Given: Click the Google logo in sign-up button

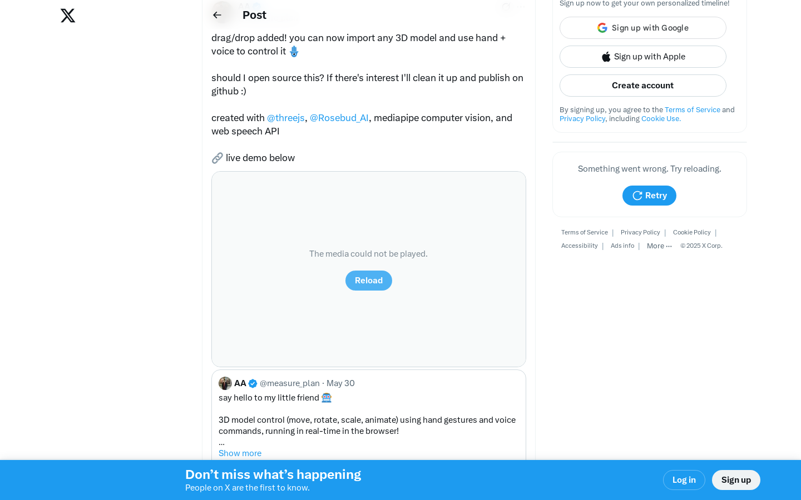Looking at the screenshot, I should pyautogui.click(x=602, y=28).
